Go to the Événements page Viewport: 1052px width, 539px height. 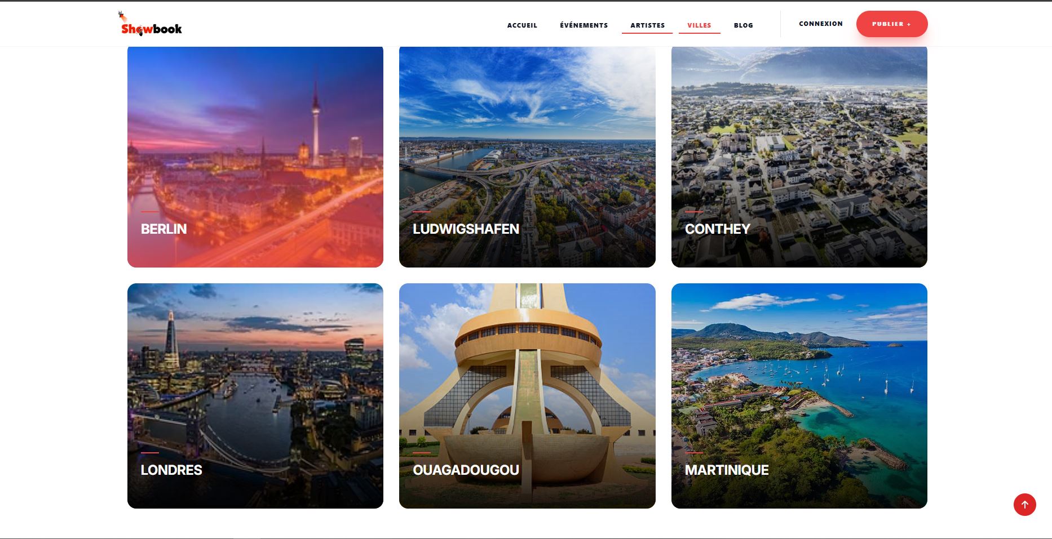pyautogui.click(x=584, y=25)
